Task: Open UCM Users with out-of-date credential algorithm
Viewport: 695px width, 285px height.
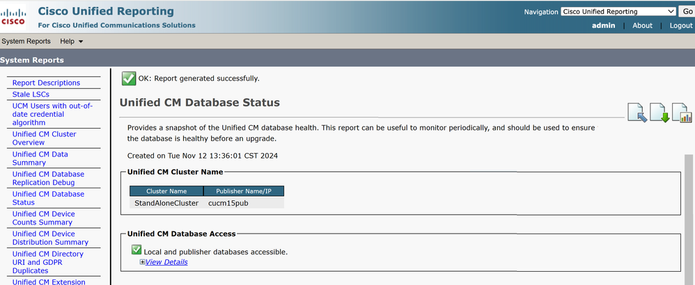Action: click(52, 114)
